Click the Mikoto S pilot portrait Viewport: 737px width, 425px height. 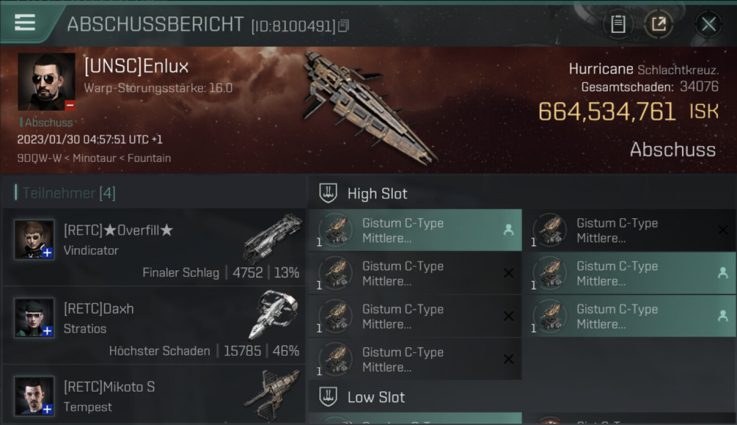[34, 396]
